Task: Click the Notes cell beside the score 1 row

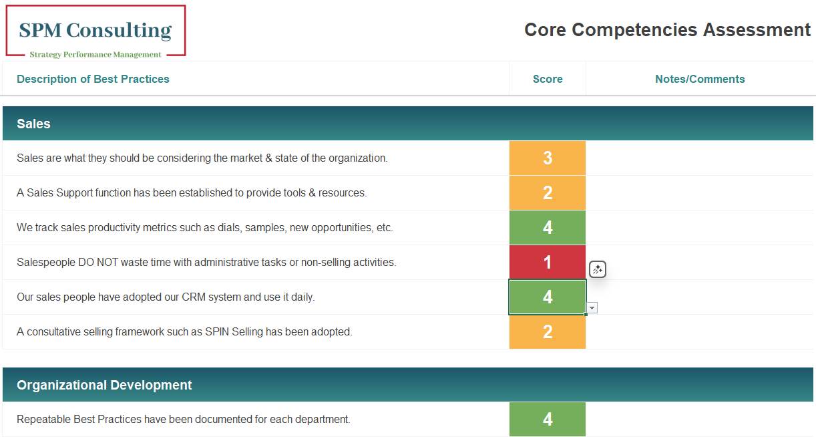Action: tap(700, 262)
